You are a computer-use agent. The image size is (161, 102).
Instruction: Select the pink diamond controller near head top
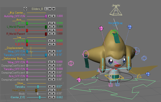[x=101, y=28]
